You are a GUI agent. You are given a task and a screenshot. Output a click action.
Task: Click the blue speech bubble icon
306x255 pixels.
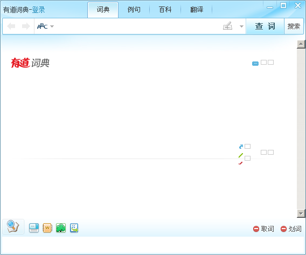click(x=255, y=64)
